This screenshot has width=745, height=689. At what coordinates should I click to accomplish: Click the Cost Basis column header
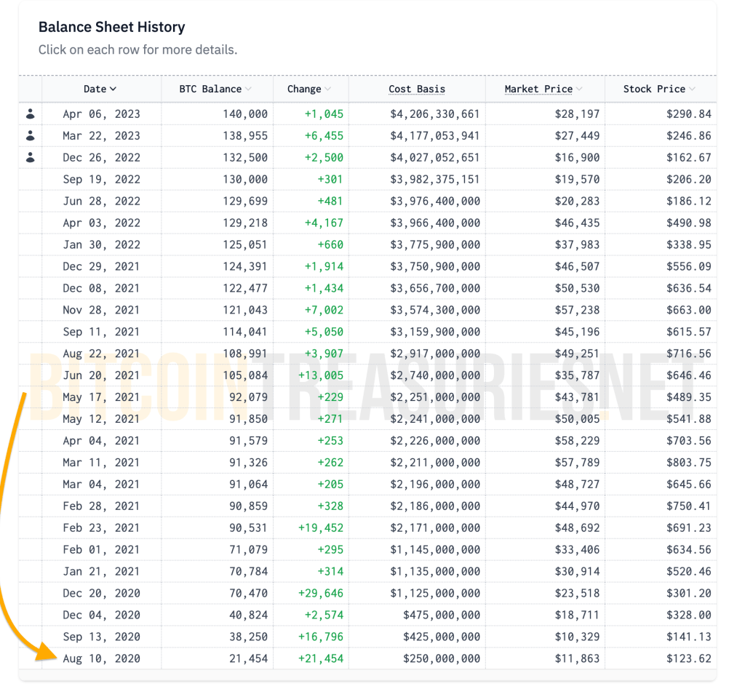pyautogui.click(x=417, y=89)
